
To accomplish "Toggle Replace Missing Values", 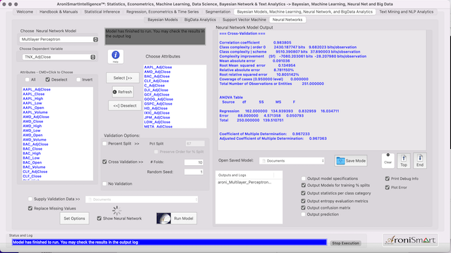I will (30, 208).
